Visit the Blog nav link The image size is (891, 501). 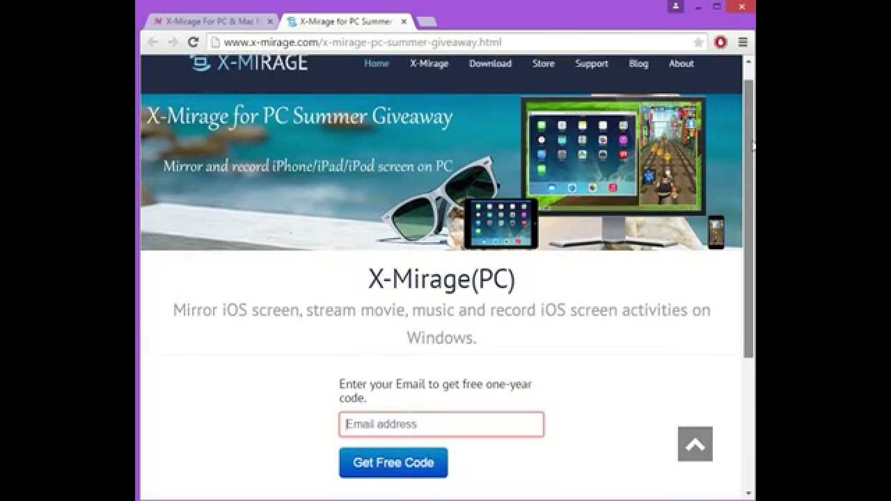click(x=638, y=63)
